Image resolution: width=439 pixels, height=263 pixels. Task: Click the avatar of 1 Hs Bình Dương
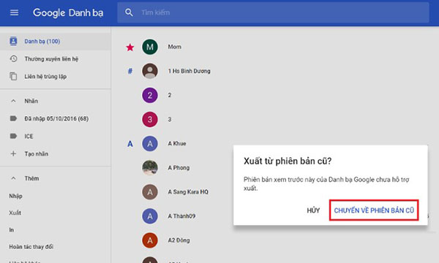pyautogui.click(x=150, y=71)
